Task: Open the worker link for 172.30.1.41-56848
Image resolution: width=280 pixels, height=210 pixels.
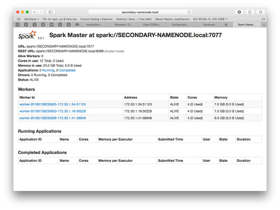Action: coord(53,118)
